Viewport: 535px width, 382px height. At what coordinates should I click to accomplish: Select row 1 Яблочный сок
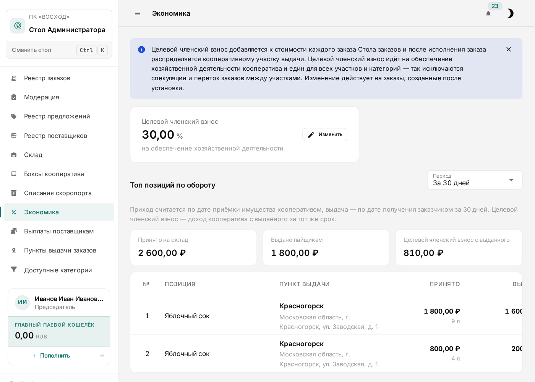[326, 316]
